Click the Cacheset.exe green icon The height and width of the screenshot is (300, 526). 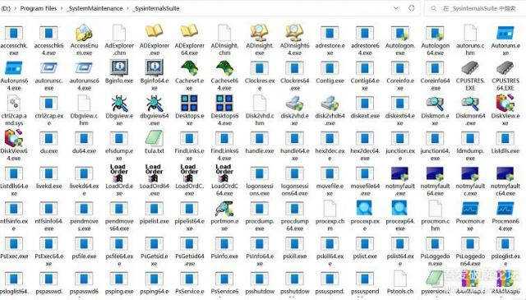point(189,67)
